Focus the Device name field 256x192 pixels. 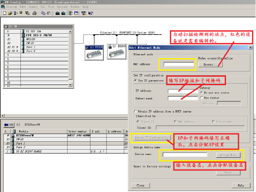tap(185, 155)
